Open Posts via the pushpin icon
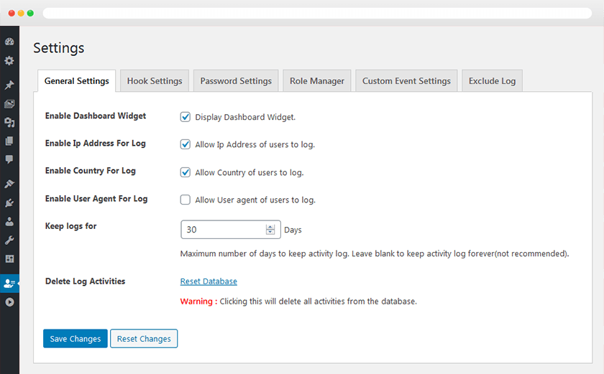This screenshot has width=604, height=374. point(9,85)
